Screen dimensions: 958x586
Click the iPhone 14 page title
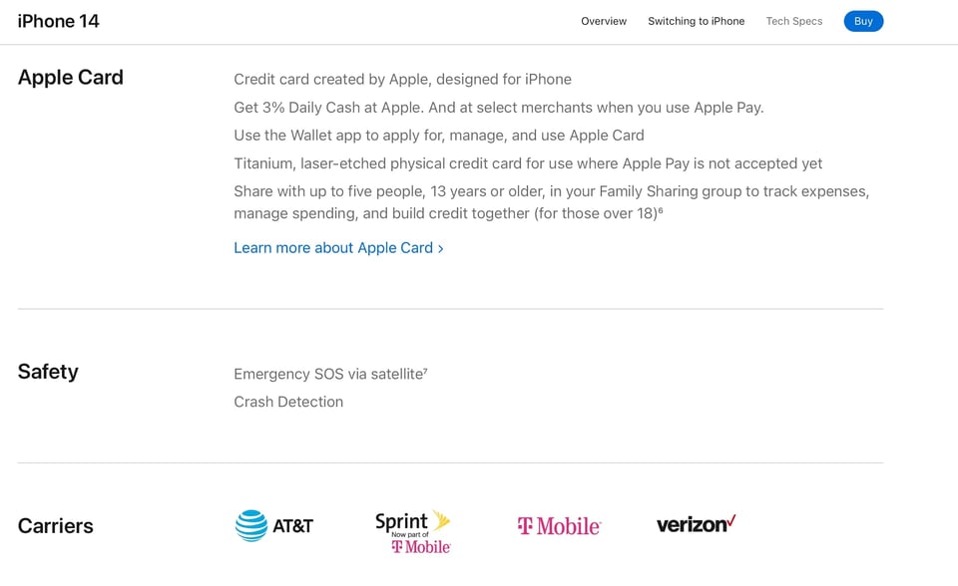click(59, 21)
